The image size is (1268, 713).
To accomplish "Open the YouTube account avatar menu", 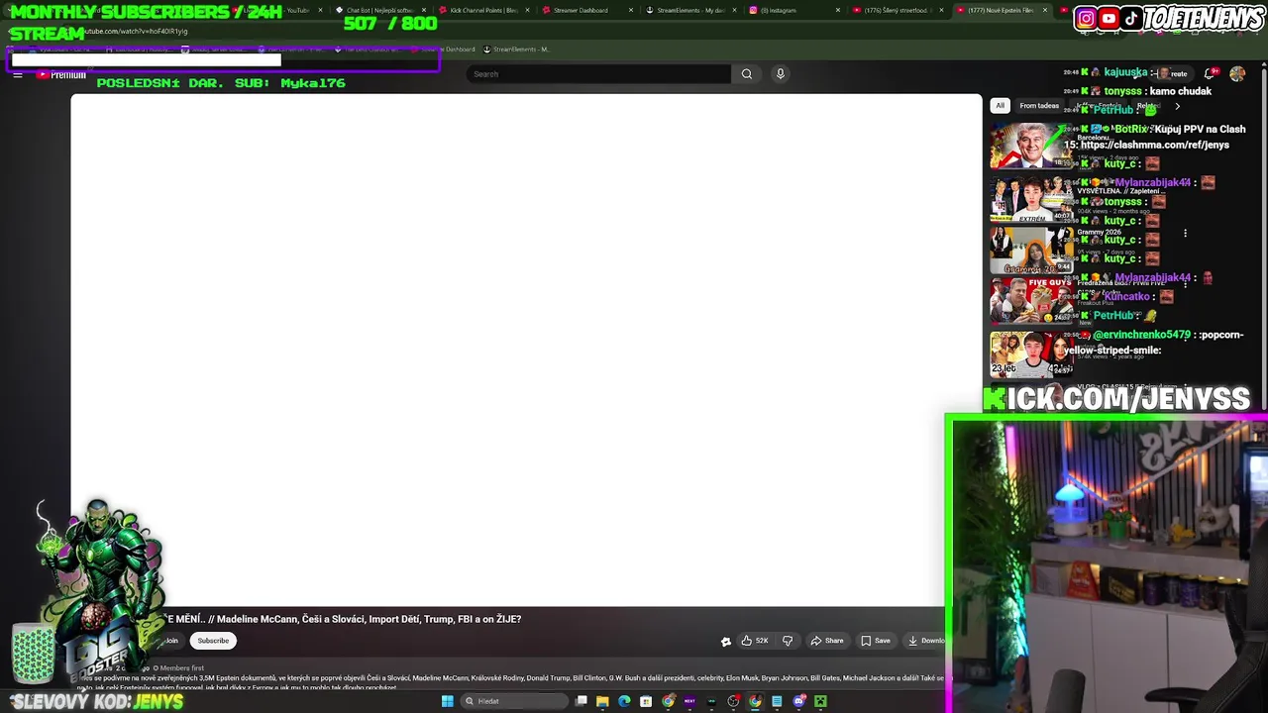I will [x=1237, y=73].
